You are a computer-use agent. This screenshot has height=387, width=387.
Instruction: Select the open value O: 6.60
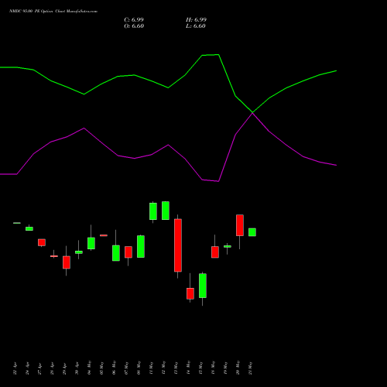point(134,26)
